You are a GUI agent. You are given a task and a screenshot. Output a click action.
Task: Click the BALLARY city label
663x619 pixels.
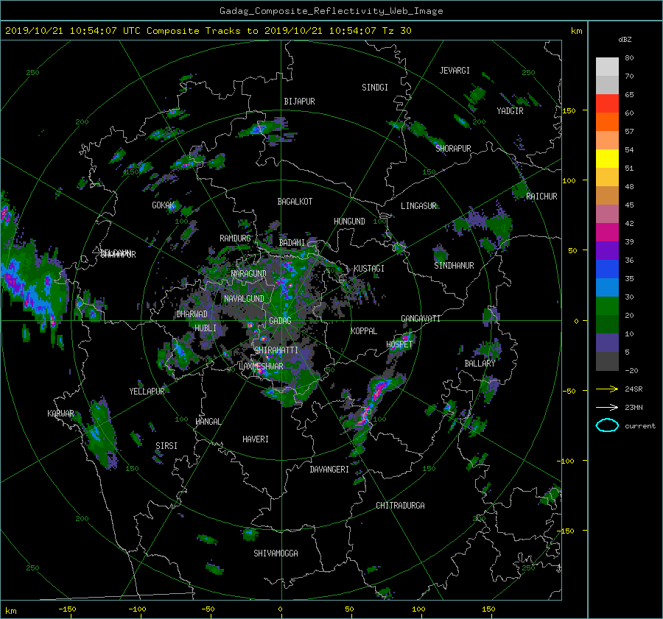[x=480, y=364]
